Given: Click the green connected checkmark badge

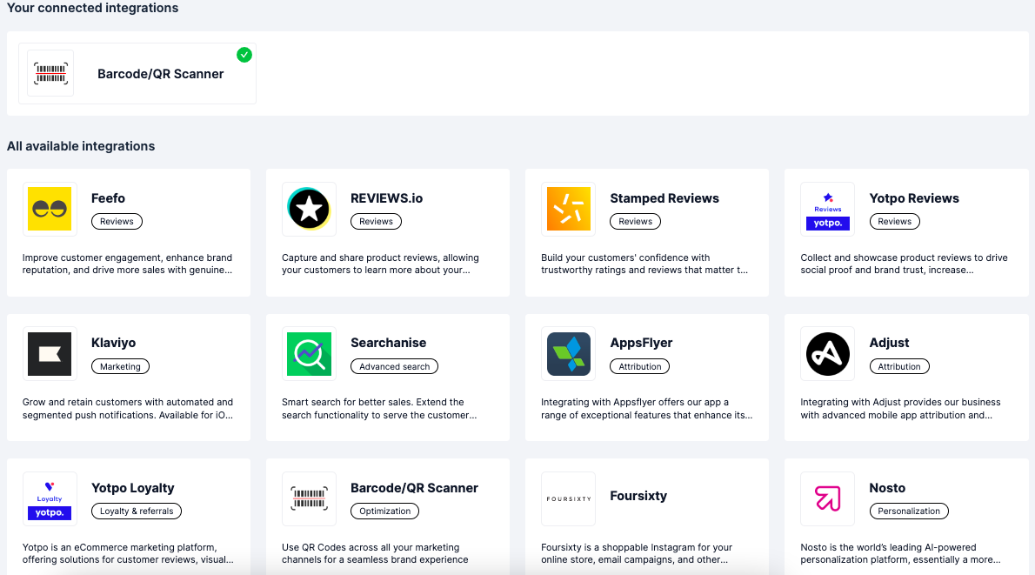Looking at the screenshot, I should click(244, 55).
